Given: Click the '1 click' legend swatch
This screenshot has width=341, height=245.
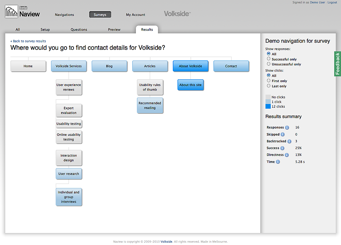Looking at the screenshot, I should click(268, 102).
